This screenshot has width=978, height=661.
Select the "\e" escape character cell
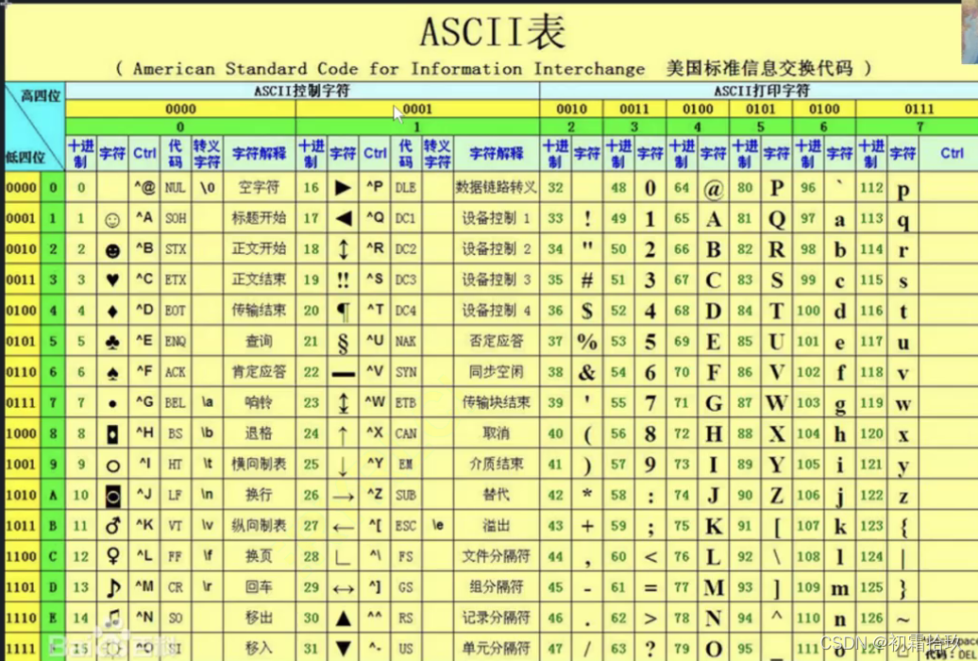[x=438, y=525]
